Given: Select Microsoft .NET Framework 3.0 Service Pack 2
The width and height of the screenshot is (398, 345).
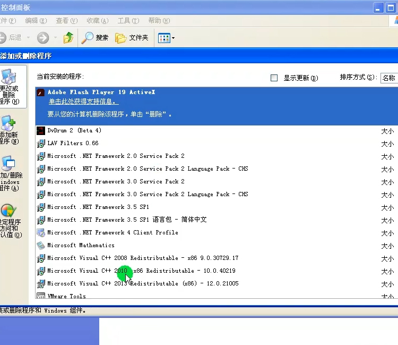Looking at the screenshot, I should pos(217,181).
